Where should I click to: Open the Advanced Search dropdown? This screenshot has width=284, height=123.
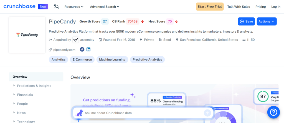coord(105,7)
